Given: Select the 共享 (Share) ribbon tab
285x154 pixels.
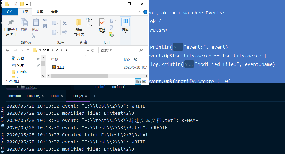Looking at the screenshot, I should coord(40,12).
